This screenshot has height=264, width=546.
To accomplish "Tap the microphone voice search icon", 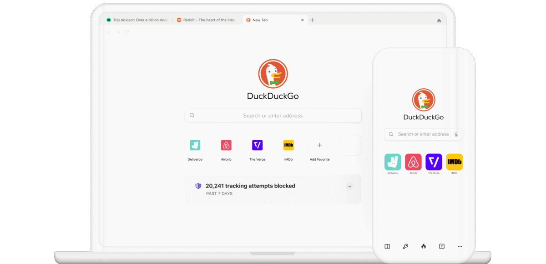I will 456,134.
